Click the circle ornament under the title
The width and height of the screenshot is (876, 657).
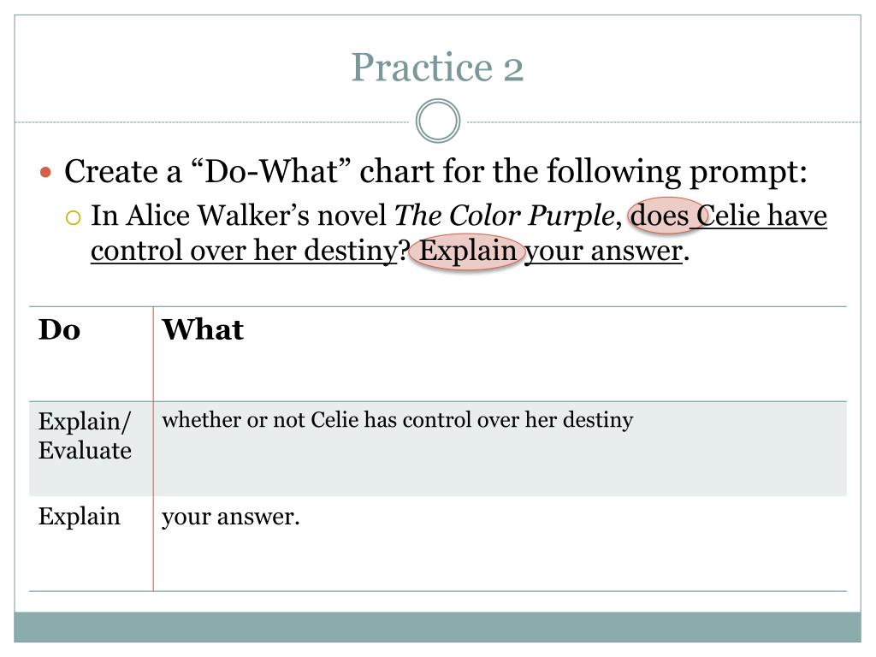pyautogui.click(x=438, y=121)
